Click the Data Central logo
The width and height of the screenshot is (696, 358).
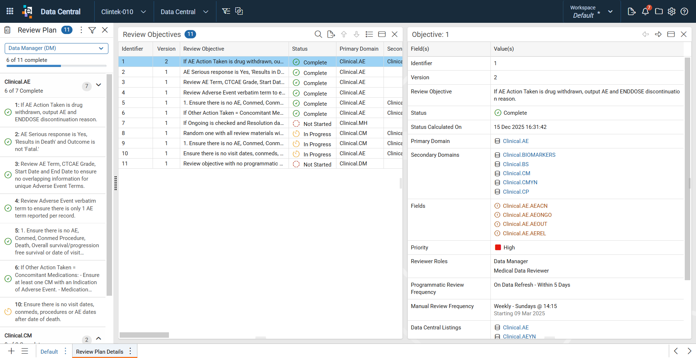[27, 12]
